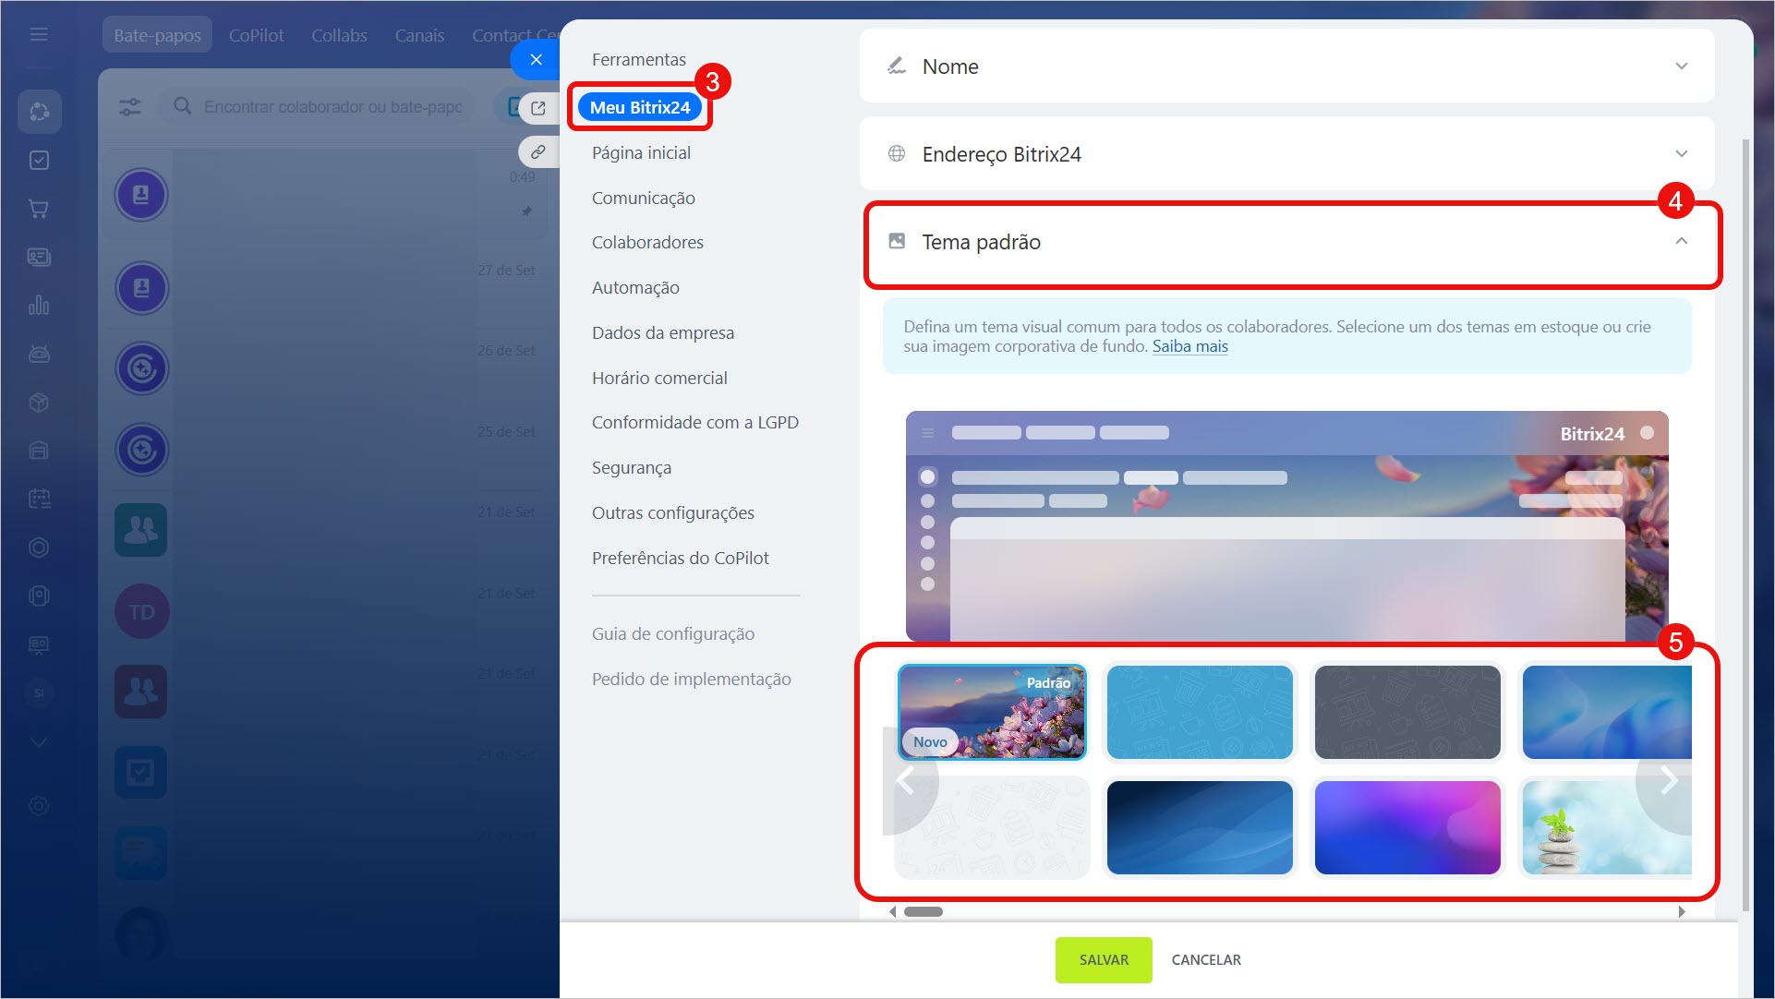Image resolution: width=1775 pixels, height=999 pixels.
Task: Click the bar chart analytics sidebar icon
Action: [x=39, y=306]
